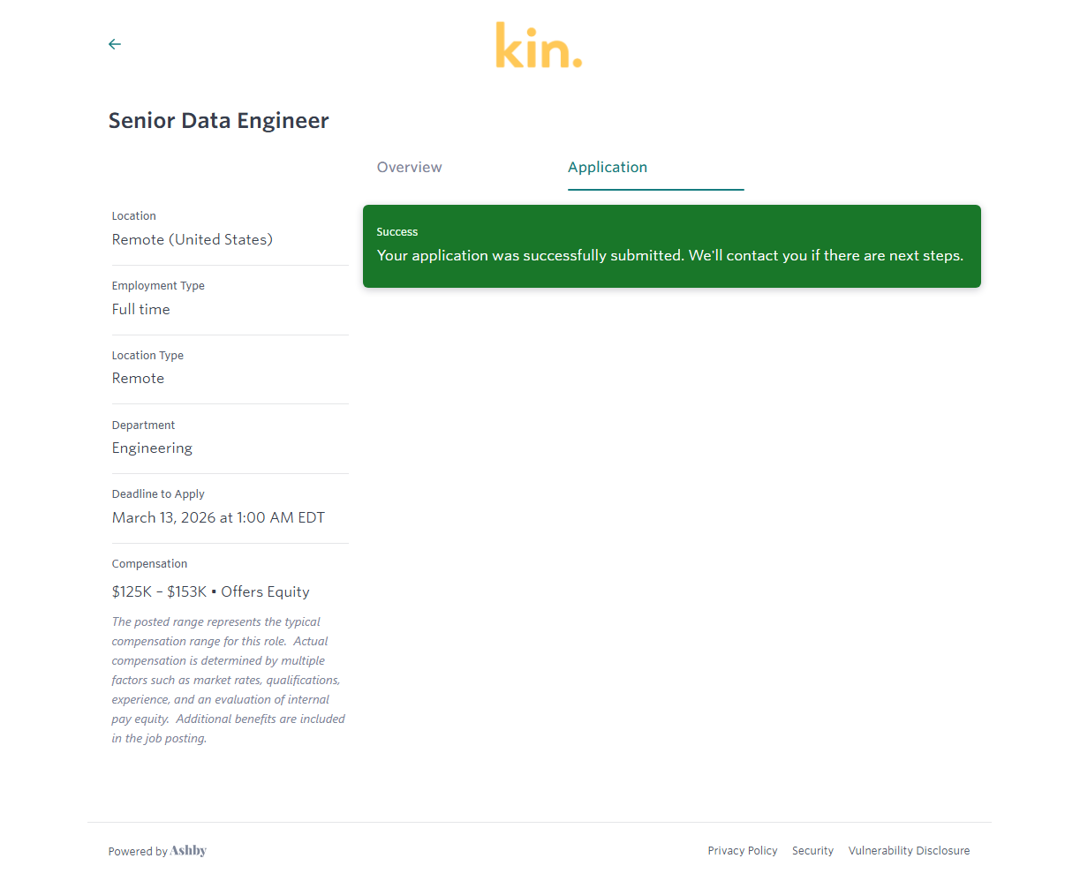Click the Deadline to Apply label
This screenshot has height=881, width=1065.
pyautogui.click(x=158, y=494)
